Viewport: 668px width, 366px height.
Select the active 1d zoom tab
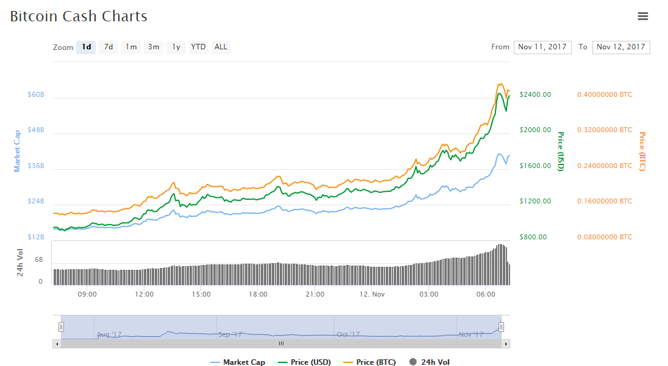[x=85, y=47]
